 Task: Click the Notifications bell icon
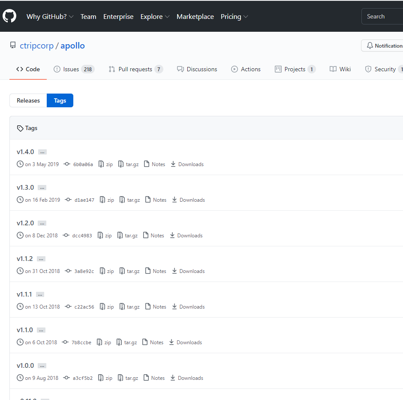point(370,46)
